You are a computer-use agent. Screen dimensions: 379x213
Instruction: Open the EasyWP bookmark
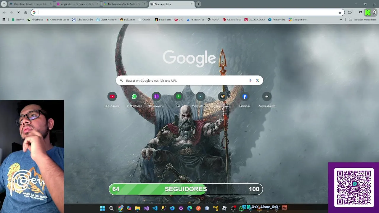[18, 20]
